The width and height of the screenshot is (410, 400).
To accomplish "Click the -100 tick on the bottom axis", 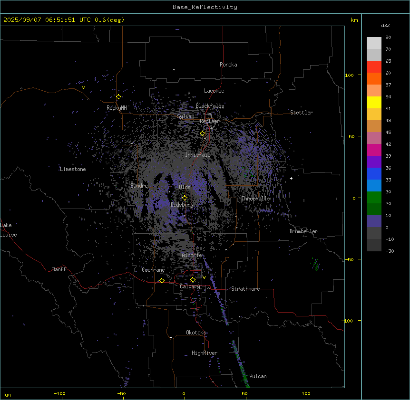I will 59,393.
